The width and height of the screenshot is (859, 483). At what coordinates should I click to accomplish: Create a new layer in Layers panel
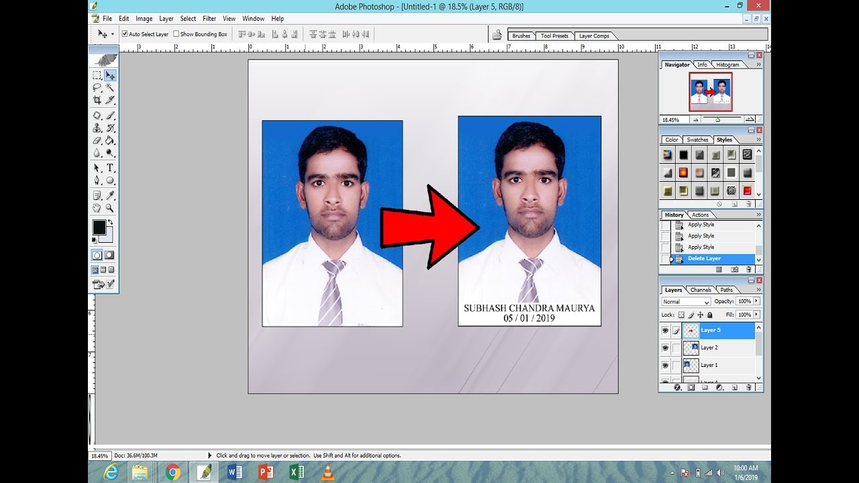(x=734, y=387)
